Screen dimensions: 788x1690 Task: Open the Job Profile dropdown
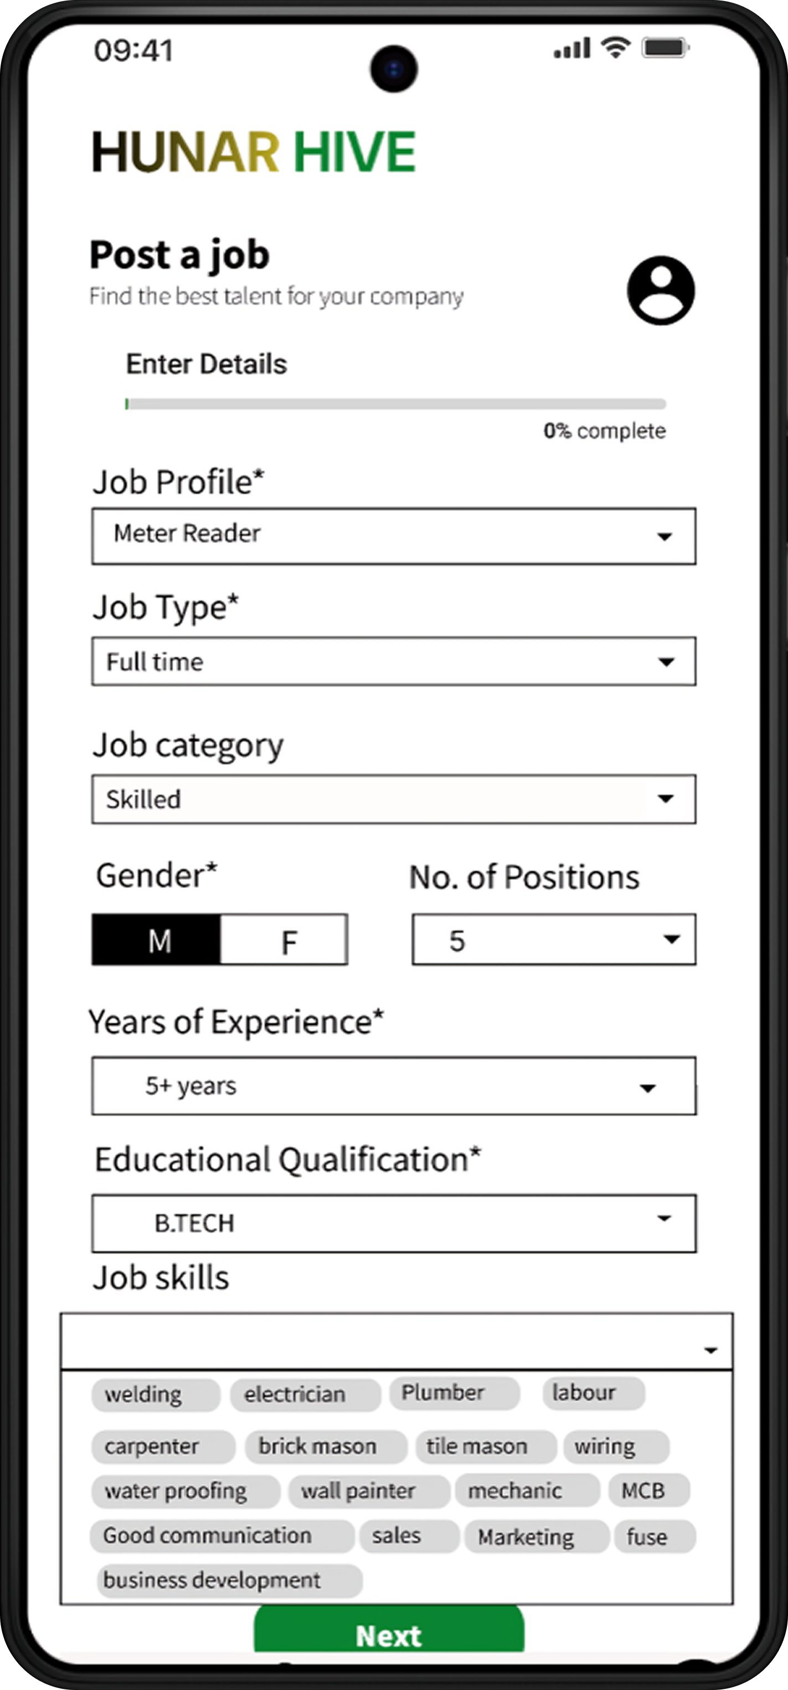pyautogui.click(x=393, y=536)
